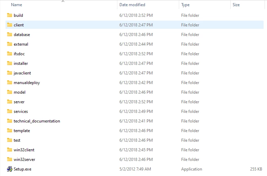The image size is (267, 176).
Task: Toggle sort direction arrow above Name
Action: coord(63,1)
